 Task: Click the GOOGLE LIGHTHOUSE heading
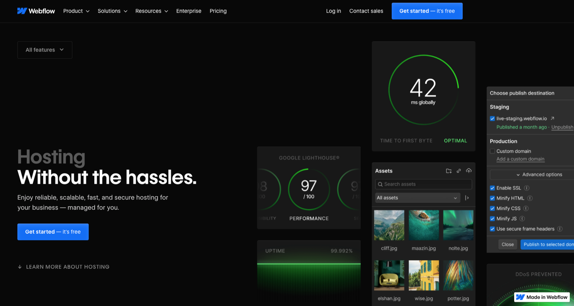coord(309,158)
